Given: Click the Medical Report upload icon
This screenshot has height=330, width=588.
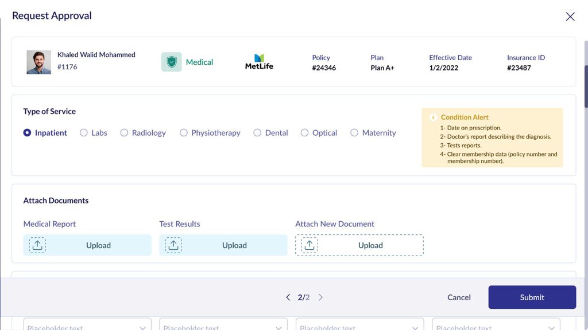Looking at the screenshot, I should [37, 245].
